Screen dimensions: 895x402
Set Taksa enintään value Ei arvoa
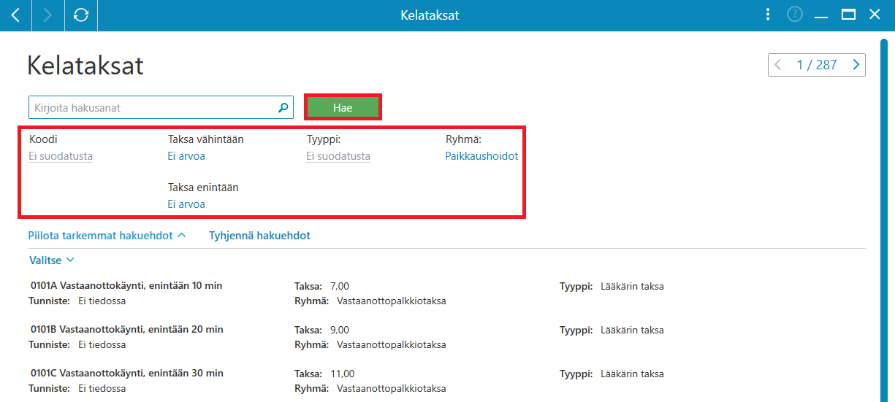pos(186,204)
